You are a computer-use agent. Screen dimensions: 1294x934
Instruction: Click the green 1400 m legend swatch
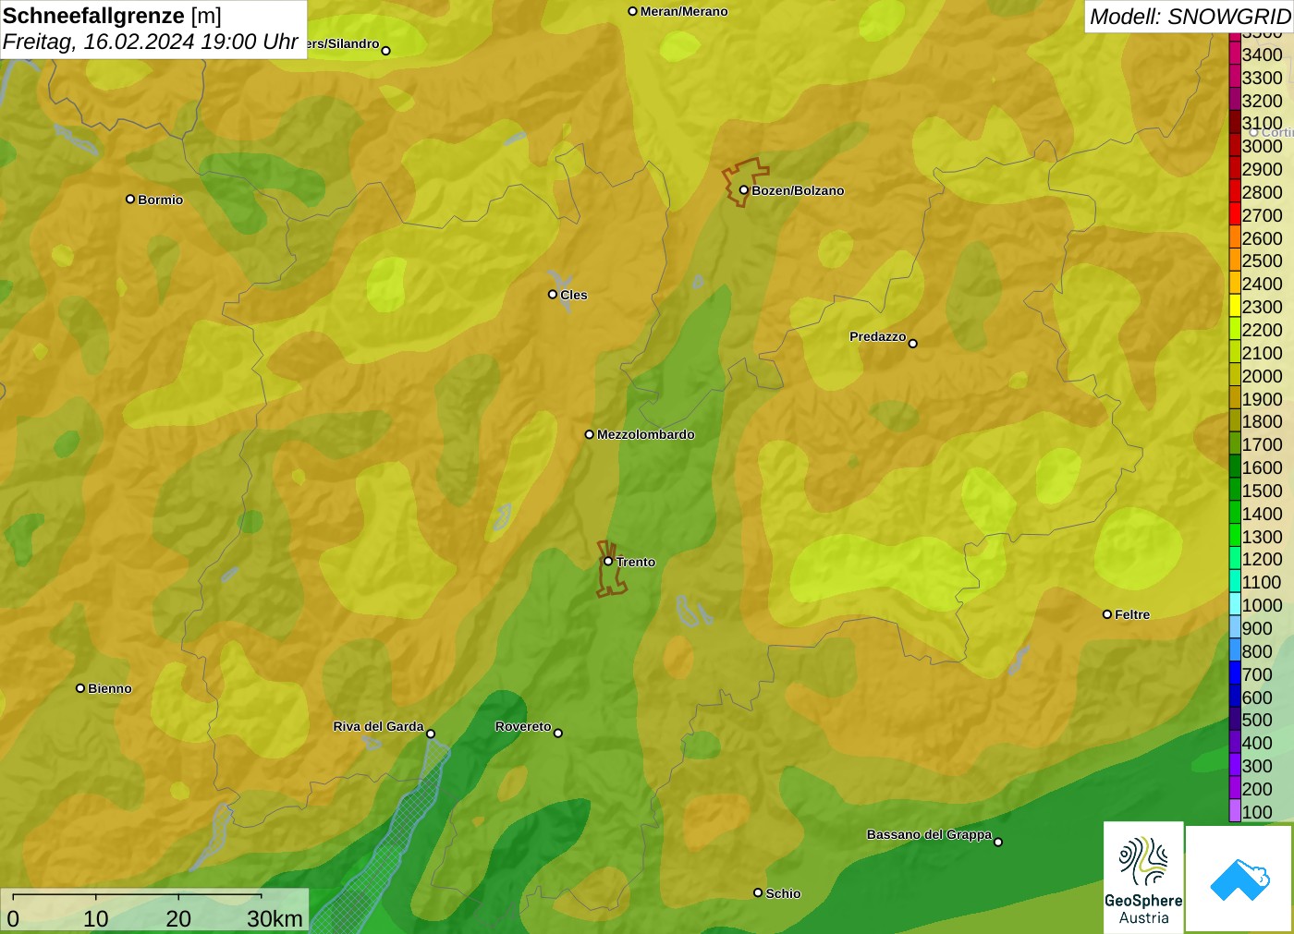click(1235, 514)
